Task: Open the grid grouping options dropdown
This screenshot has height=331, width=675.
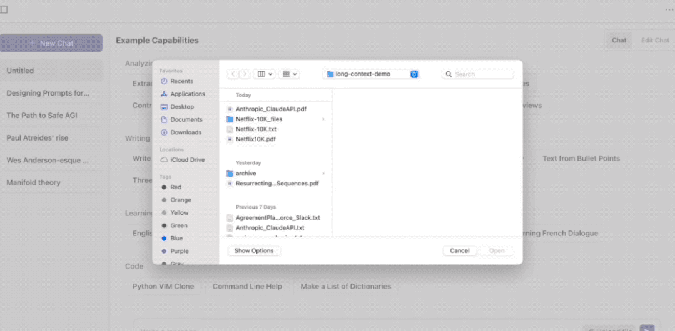Action: pos(289,74)
